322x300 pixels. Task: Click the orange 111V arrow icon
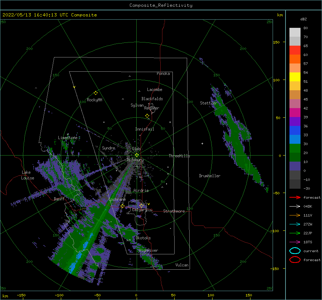[x=295, y=215]
